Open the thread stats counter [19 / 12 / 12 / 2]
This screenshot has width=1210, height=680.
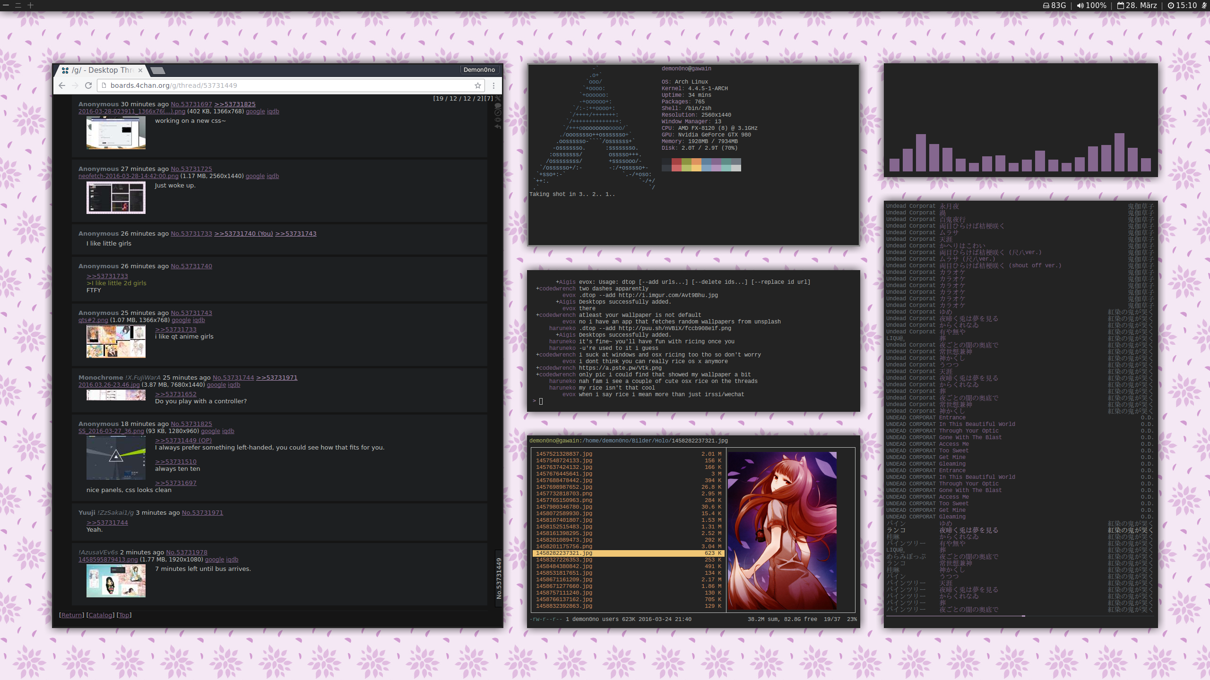[458, 98]
